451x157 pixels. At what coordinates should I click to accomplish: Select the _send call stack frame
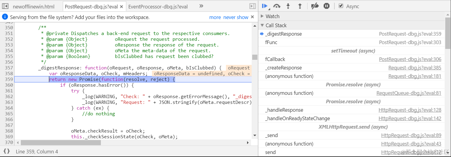pos(352,135)
